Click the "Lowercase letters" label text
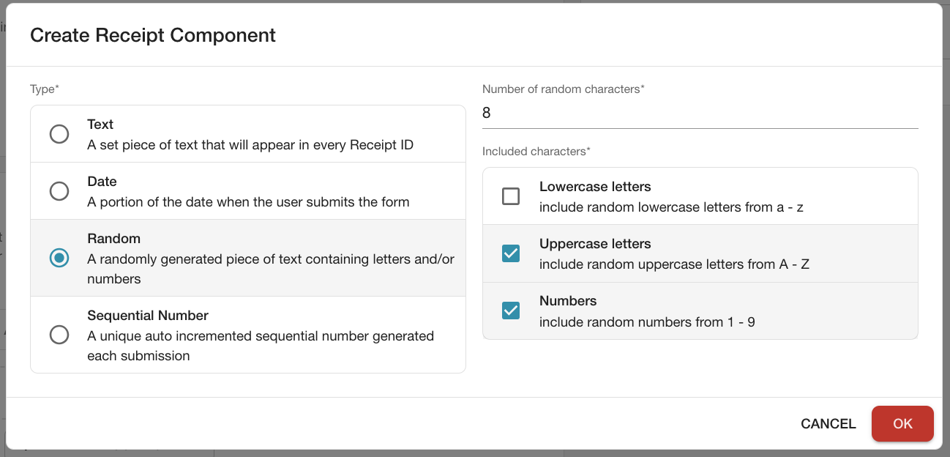 595,187
